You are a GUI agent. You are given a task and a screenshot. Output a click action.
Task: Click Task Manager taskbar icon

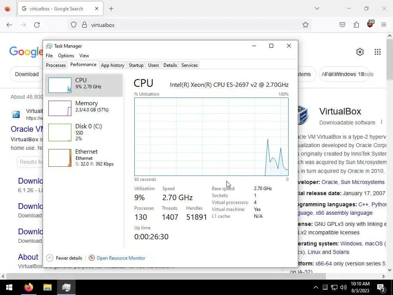[66, 287]
